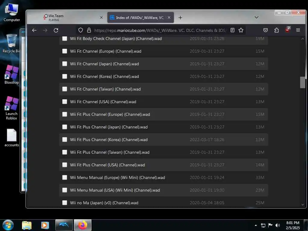Image resolution: width=308 pixels, height=231 pixels.
Task: Tick Wii Fit Channel (Korea) checkbox
Action: tap(65, 76)
